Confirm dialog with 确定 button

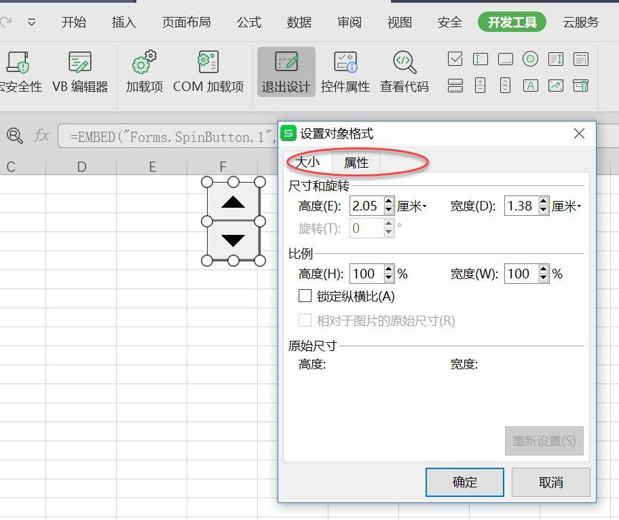click(465, 482)
